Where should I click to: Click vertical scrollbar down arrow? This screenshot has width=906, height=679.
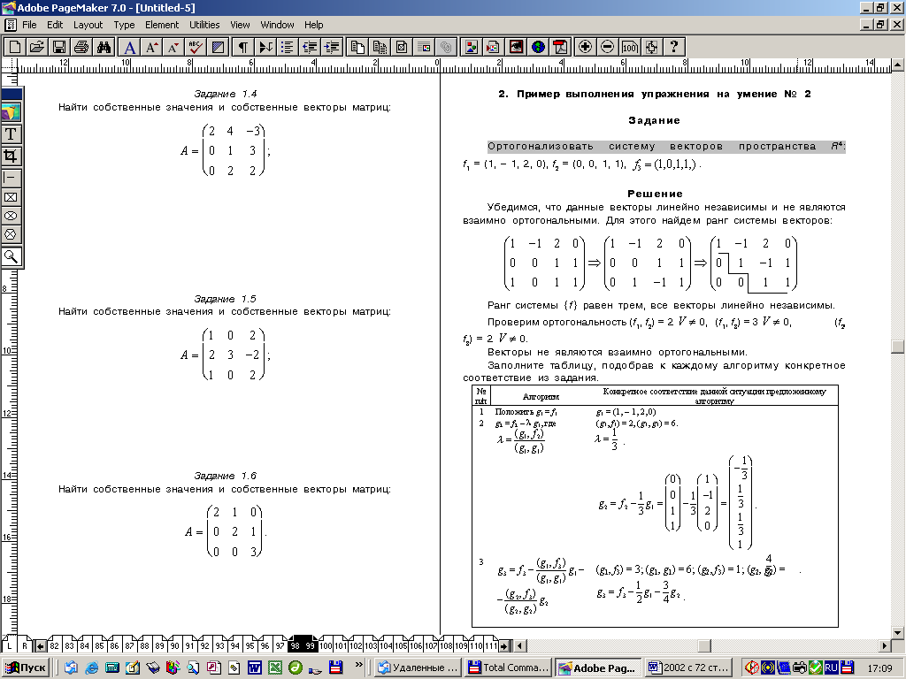(898, 633)
